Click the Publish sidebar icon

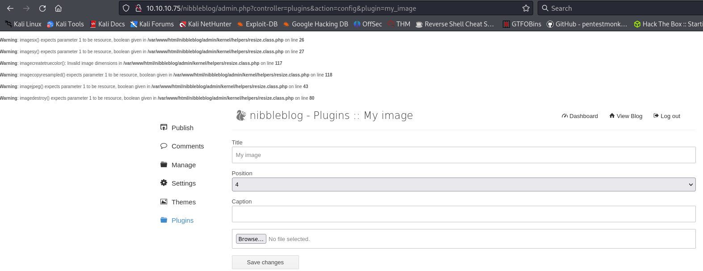(164, 127)
